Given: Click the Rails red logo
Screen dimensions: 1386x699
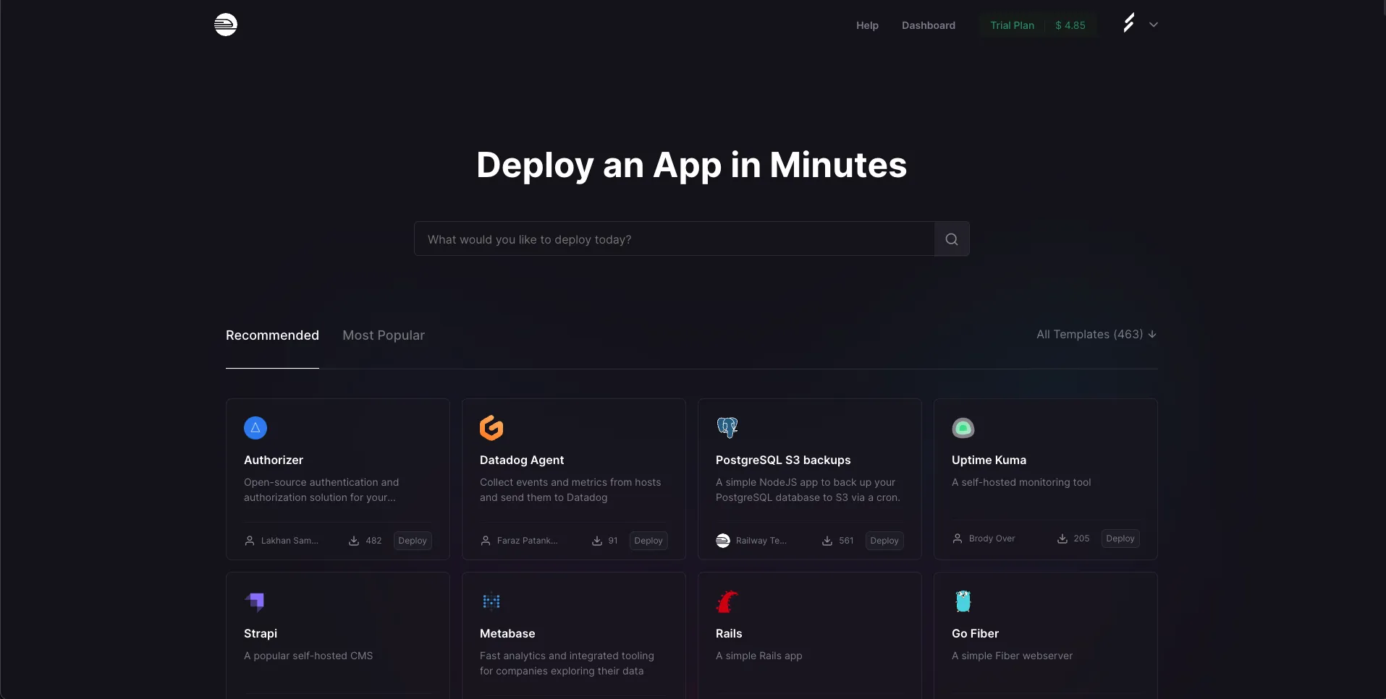Looking at the screenshot, I should [x=727, y=601].
